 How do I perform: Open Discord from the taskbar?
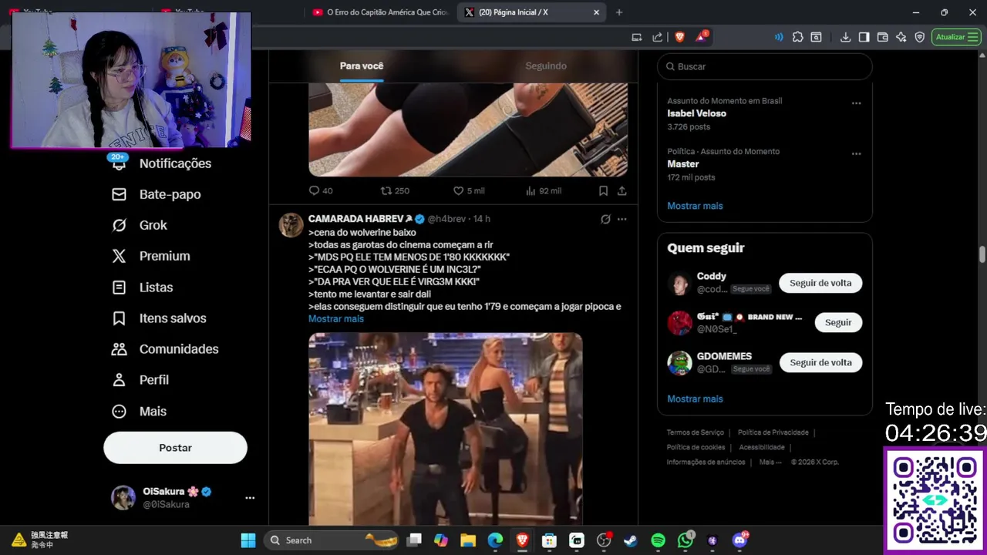tap(740, 540)
